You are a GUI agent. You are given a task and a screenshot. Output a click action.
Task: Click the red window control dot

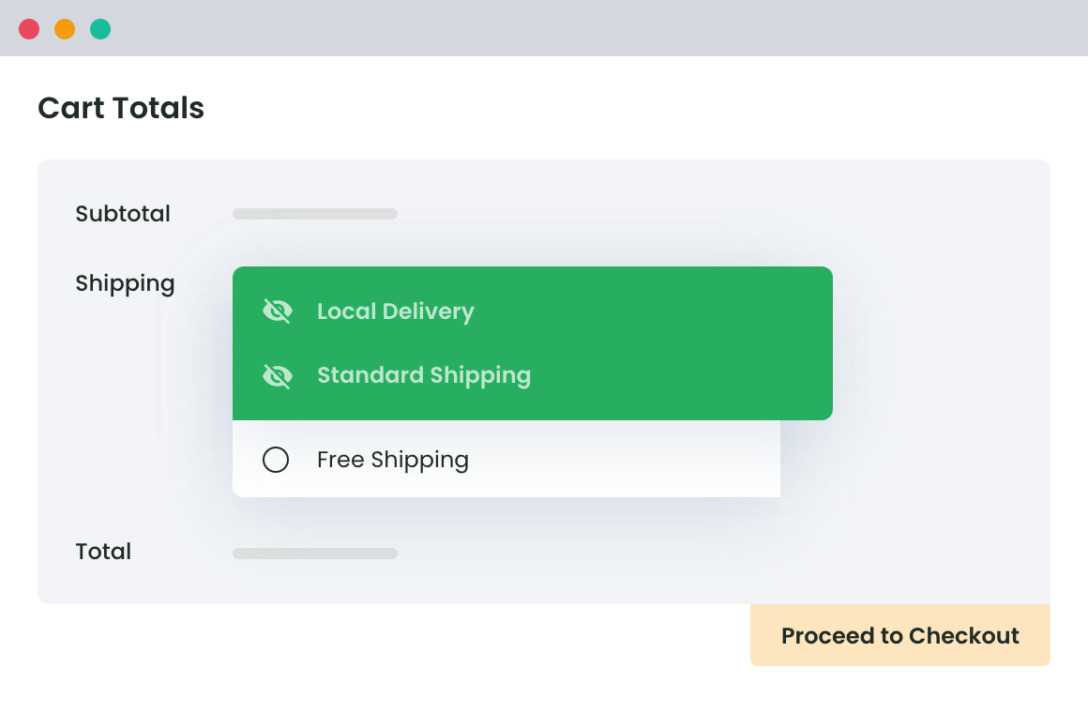(29, 28)
